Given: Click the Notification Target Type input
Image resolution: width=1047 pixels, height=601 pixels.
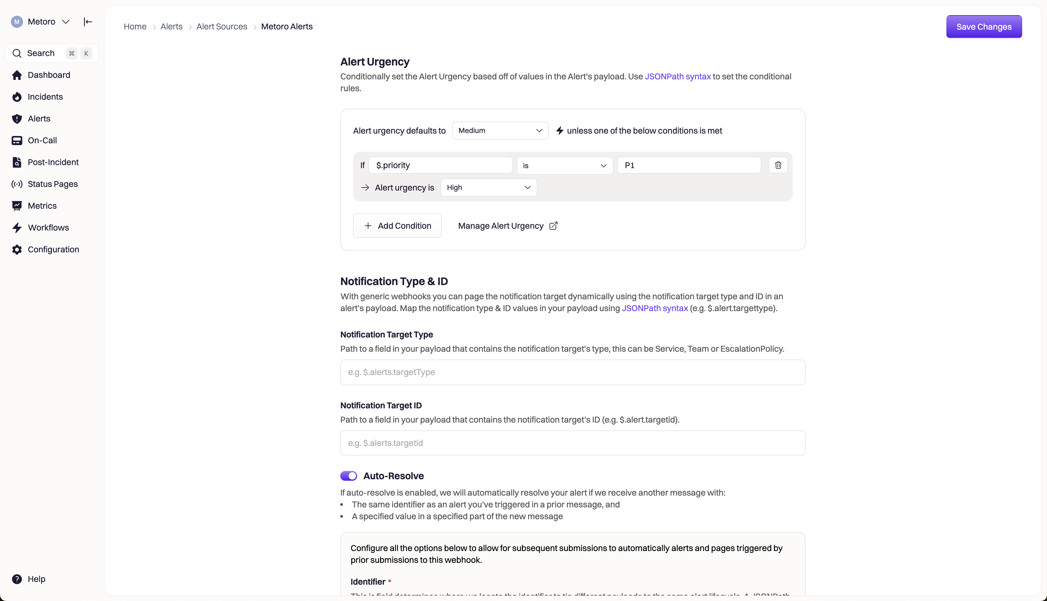Looking at the screenshot, I should [x=572, y=372].
